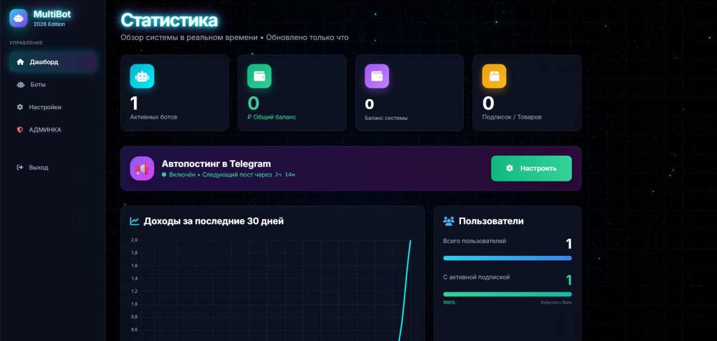Viewport: 717px width, 341px height.
Task: Click the УПРАВЛЕНИЕ sidebar section label
Action: (26, 43)
